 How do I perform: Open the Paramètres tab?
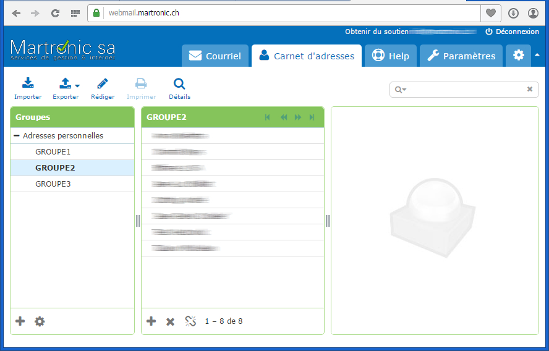pos(461,56)
